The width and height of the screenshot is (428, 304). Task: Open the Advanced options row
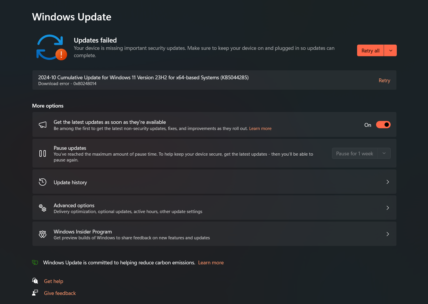(x=214, y=208)
